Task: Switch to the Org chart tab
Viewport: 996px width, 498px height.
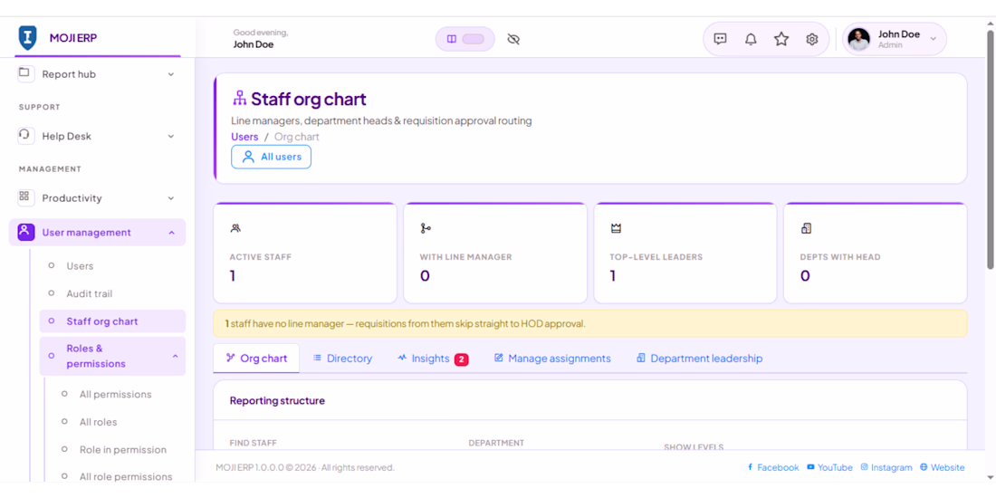Action: coord(256,359)
